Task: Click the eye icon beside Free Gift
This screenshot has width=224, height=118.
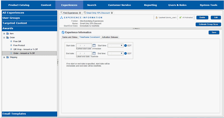Action: coord(11,42)
